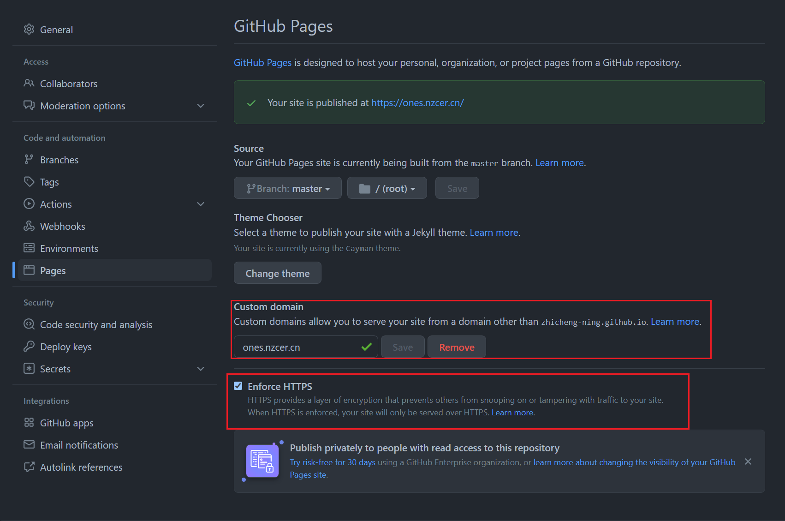Expand Moderation options submenu chevron
This screenshot has width=785, height=521.
(201, 106)
